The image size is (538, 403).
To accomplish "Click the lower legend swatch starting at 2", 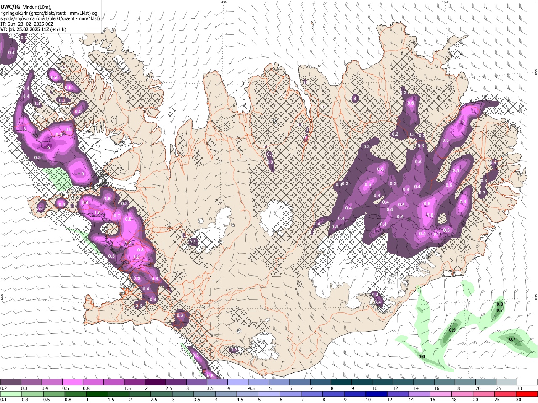I will point(140,394).
